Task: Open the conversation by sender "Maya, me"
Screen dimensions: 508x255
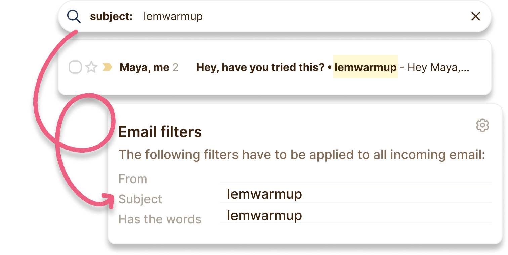Action: click(144, 68)
